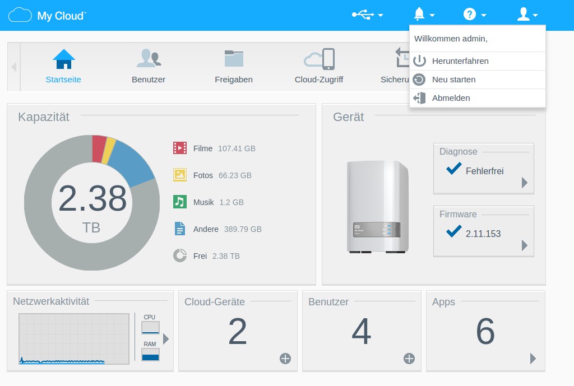Click the Musik 1.2 GB value
574x386 pixels.
(232, 202)
